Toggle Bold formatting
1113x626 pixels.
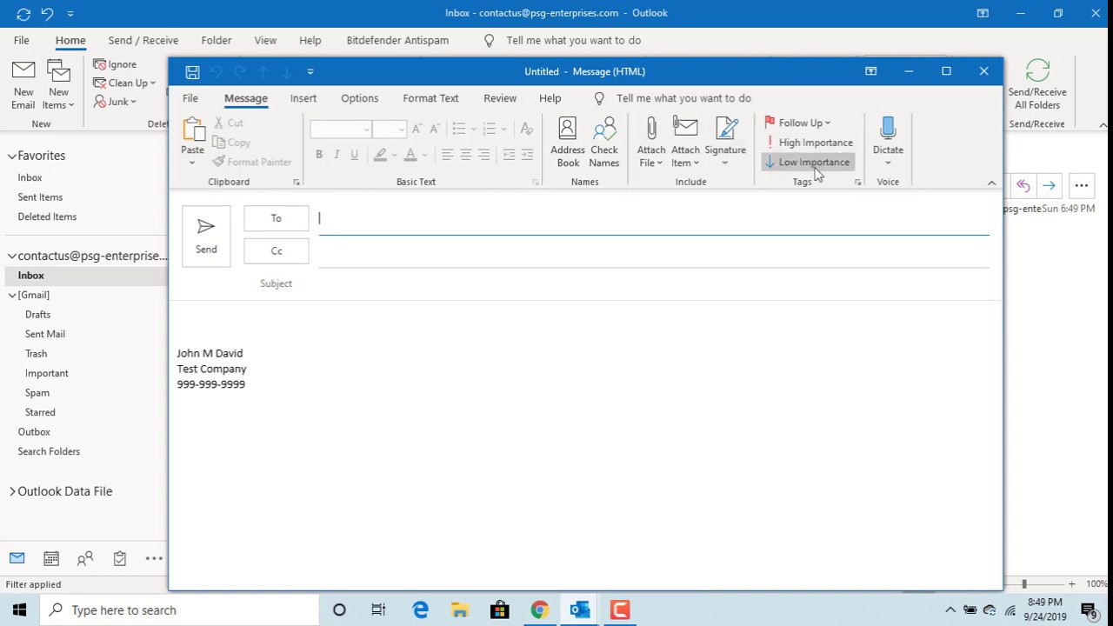click(x=319, y=155)
